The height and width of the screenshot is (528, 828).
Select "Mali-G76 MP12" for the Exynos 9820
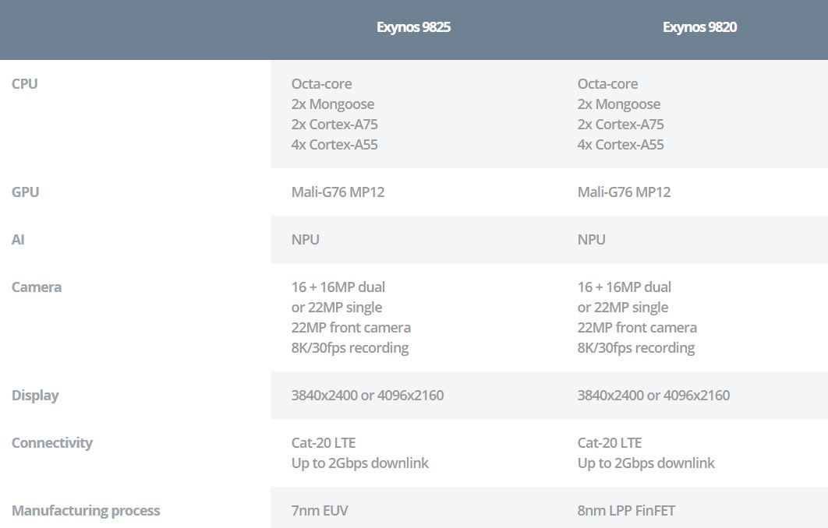pyautogui.click(x=625, y=192)
